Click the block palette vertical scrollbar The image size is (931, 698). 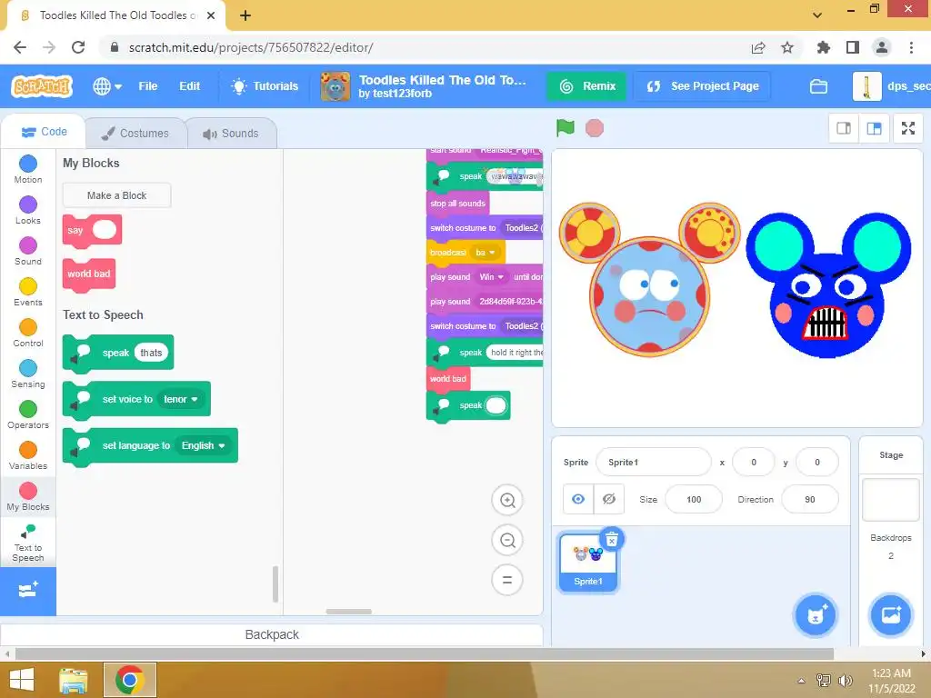click(x=275, y=584)
